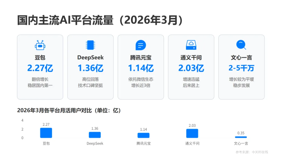Click the DeepSeek axis label under chart
Screen dimensions: 282x158
point(95,143)
